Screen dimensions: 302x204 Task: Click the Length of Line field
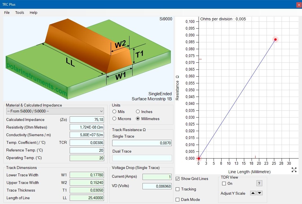87,198
